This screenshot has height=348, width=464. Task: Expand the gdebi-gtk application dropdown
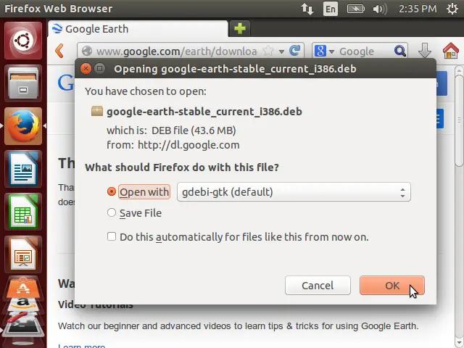coord(294,192)
